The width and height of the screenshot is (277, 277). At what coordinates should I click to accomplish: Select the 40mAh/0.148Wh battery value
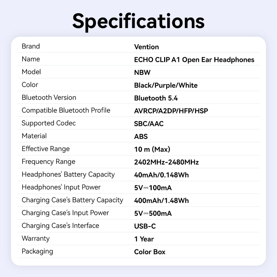click(161, 175)
